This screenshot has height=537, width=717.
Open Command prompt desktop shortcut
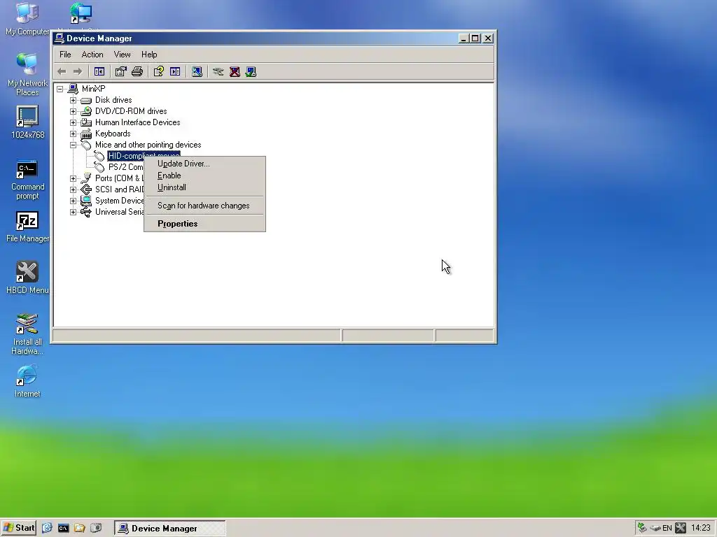[x=27, y=180]
